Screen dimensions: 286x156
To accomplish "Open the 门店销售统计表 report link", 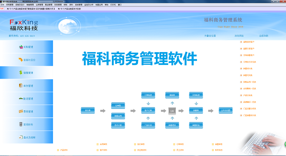I will 250,115.
